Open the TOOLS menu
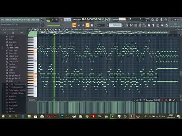Image resolution: width=182 pixels, height=136 pixels. (x=33, y=20)
